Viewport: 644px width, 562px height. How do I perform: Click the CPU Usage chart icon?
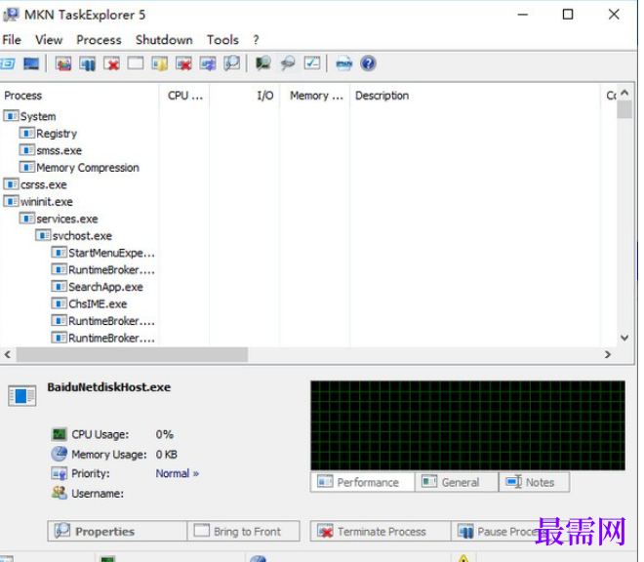(x=60, y=434)
